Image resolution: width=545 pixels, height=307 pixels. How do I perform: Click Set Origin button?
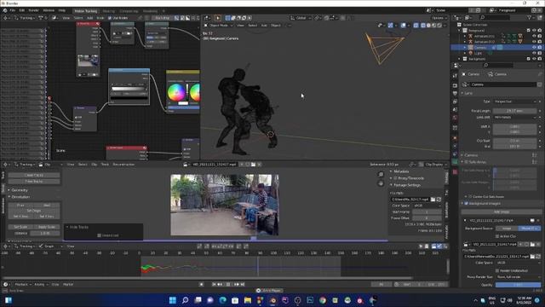tap(34, 211)
